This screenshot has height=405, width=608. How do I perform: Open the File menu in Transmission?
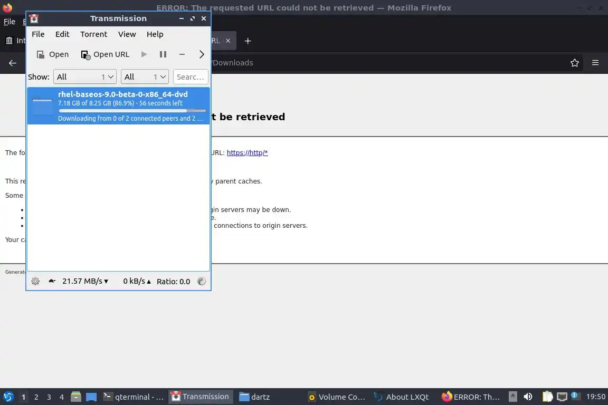(x=38, y=34)
